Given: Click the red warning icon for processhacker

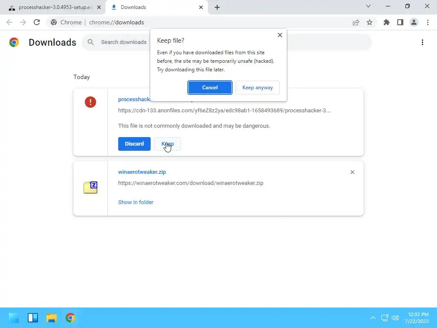Looking at the screenshot, I should pos(90,102).
